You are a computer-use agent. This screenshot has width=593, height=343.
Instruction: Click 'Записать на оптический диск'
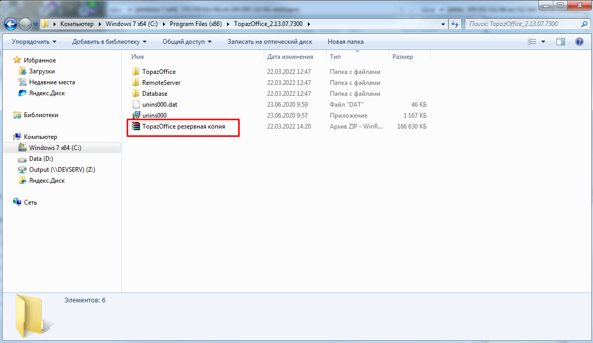click(x=269, y=42)
